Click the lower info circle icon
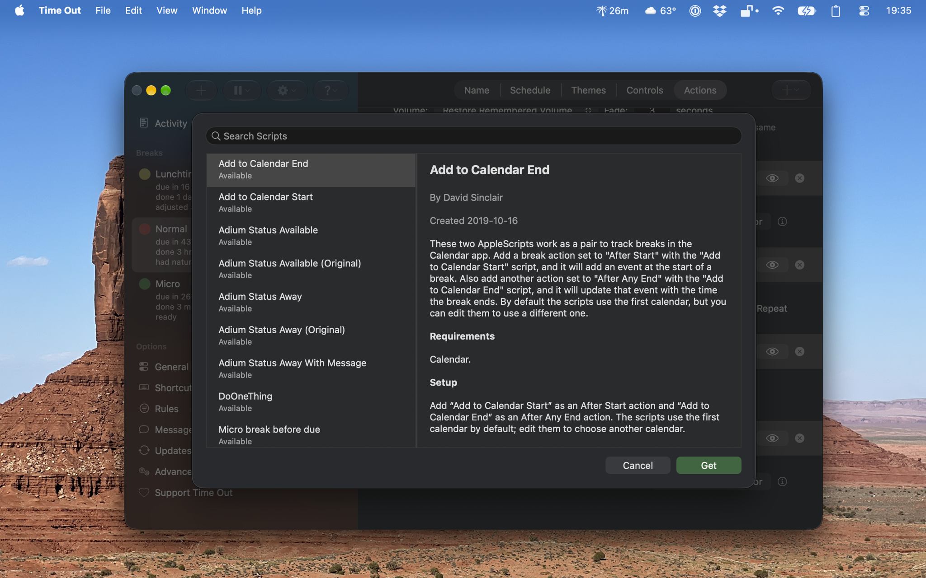Viewport: 926px width, 578px height. tap(782, 482)
